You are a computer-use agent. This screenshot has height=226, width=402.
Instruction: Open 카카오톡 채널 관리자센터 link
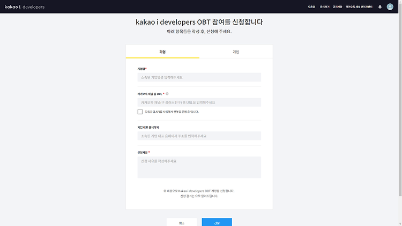pos(359,7)
